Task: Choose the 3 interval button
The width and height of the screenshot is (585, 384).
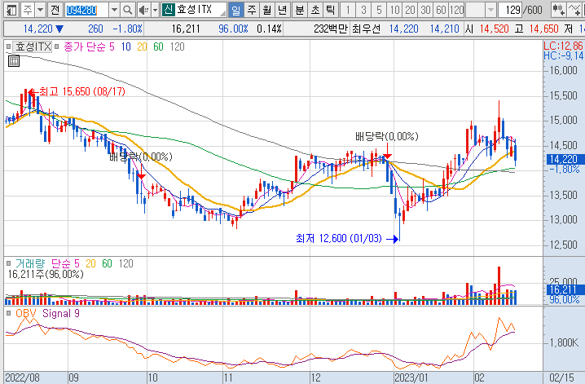Action: coord(363,10)
